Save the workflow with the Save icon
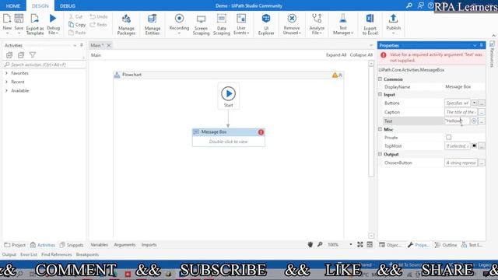Screen dimensions: 498x280 pos(19,19)
